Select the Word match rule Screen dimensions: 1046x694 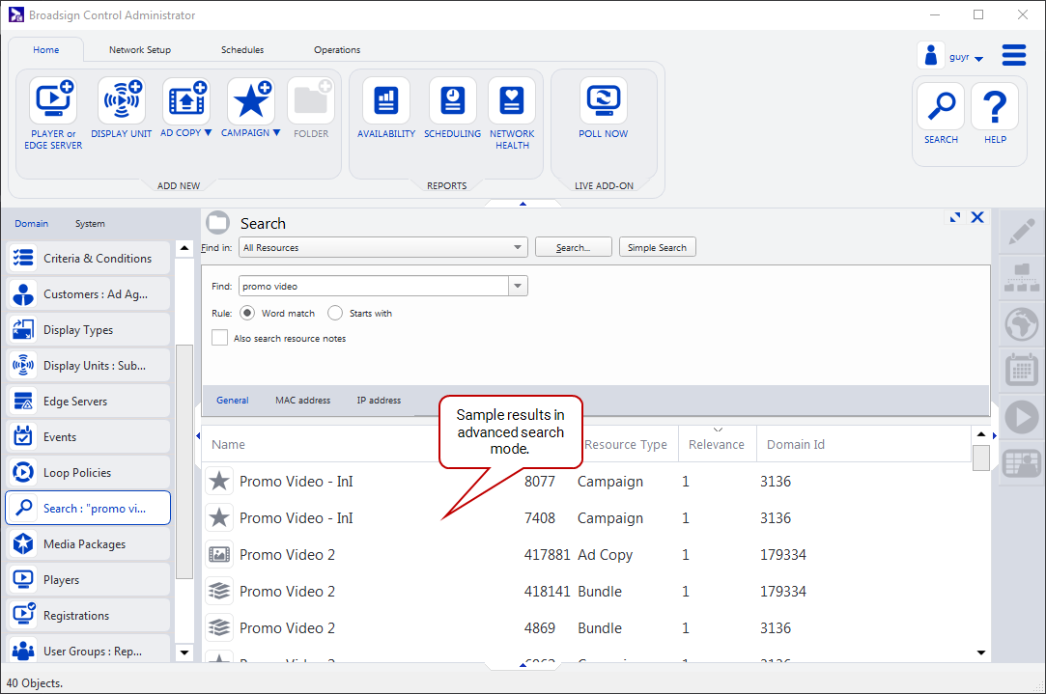(247, 313)
